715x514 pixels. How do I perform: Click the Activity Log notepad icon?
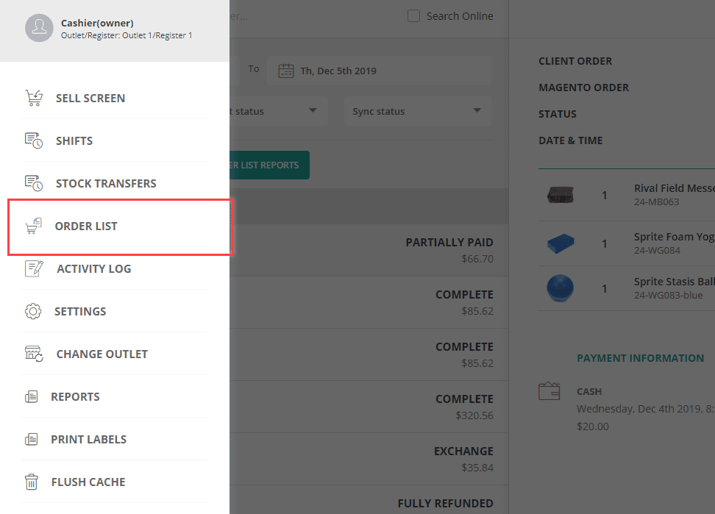click(34, 268)
